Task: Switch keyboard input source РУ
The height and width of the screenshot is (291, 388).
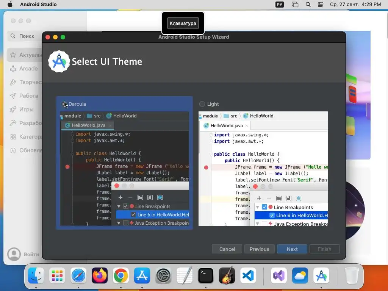Action: [280, 4]
